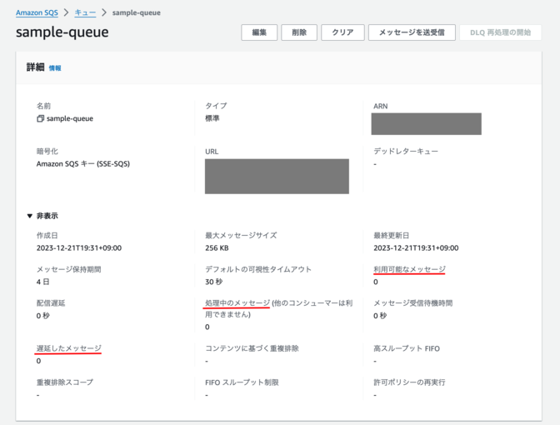Select the 処理中のメッセージ label
This screenshot has height=425, width=560.
tap(237, 302)
